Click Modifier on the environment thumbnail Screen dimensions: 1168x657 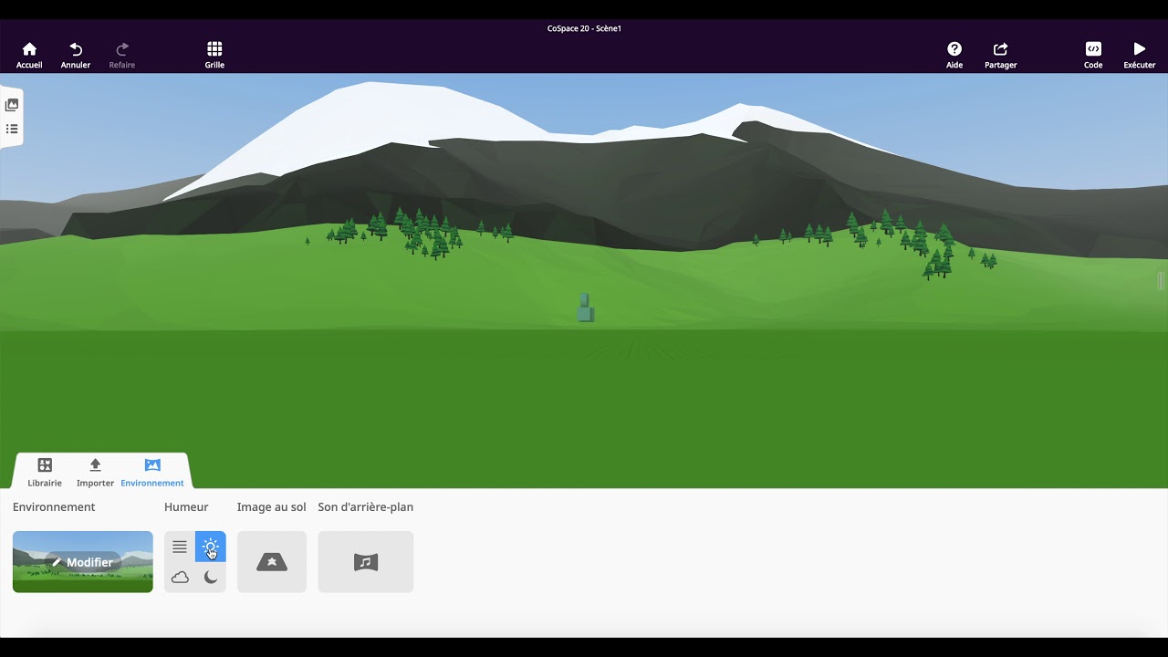[x=83, y=562]
